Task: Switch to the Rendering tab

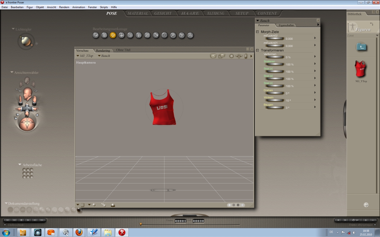Action: click(103, 50)
